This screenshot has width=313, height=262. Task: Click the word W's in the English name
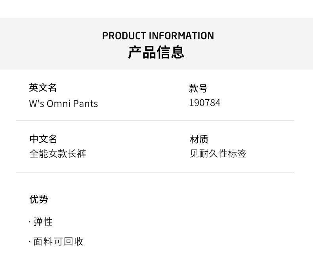point(36,104)
